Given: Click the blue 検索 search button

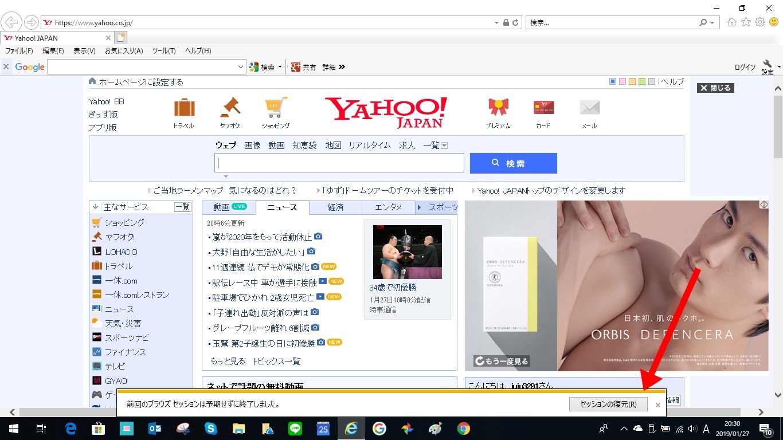Looking at the screenshot, I should (x=514, y=163).
